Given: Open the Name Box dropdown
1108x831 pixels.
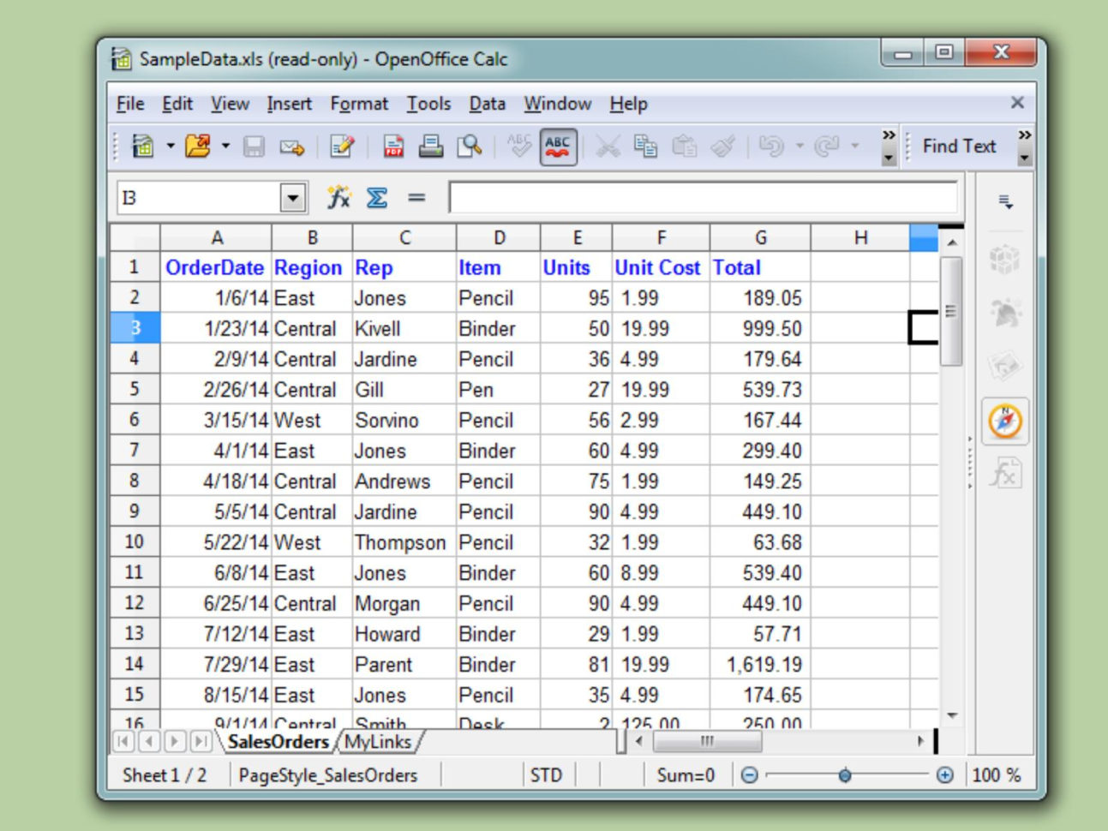Looking at the screenshot, I should point(292,197).
